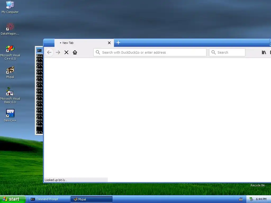Open the Windows start menu
Image resolution: width=271 pixels, height=203 pixels.
13,199
